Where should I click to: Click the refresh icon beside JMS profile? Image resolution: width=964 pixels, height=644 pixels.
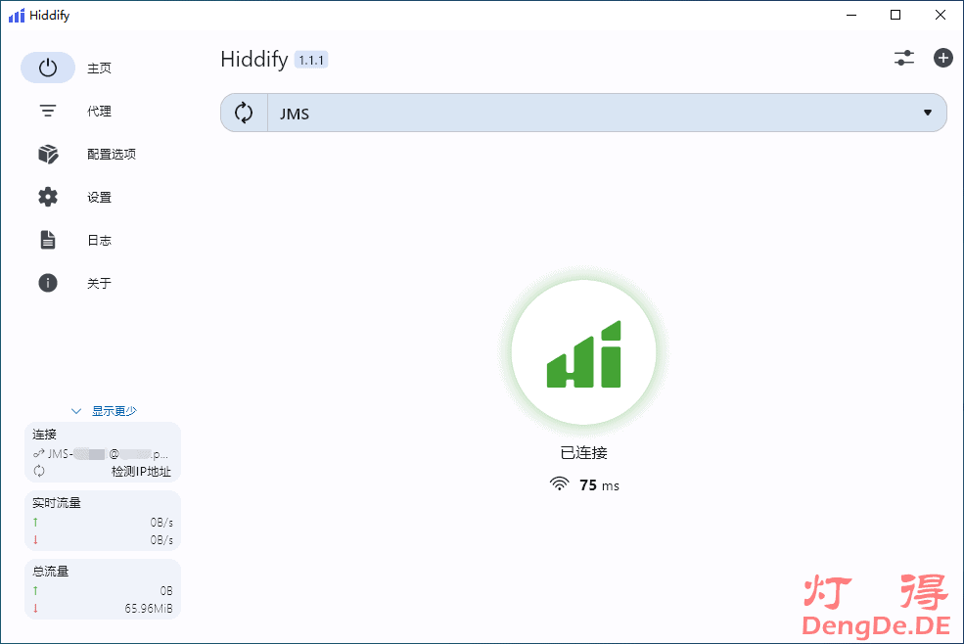244,113
